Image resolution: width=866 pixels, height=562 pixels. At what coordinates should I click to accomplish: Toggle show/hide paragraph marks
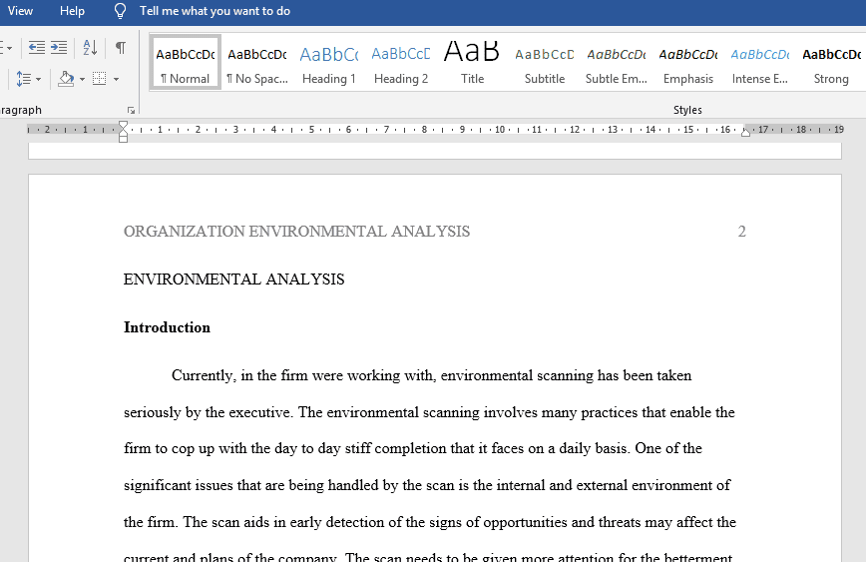pyautogui.click(x=120, y=48)
